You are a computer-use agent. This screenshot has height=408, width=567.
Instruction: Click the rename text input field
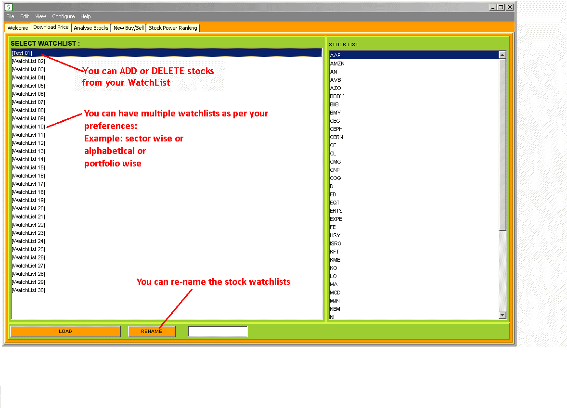[218, 331]
